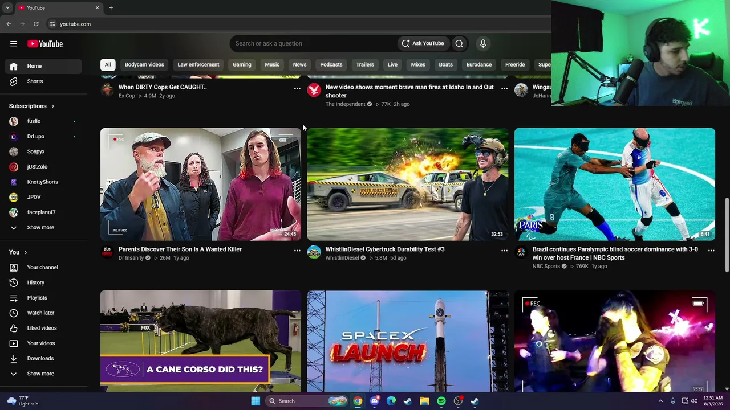Viewport: 730px width, 410px height.
Task: Open the Subscriptions section heading
Action: click(32, 106)
